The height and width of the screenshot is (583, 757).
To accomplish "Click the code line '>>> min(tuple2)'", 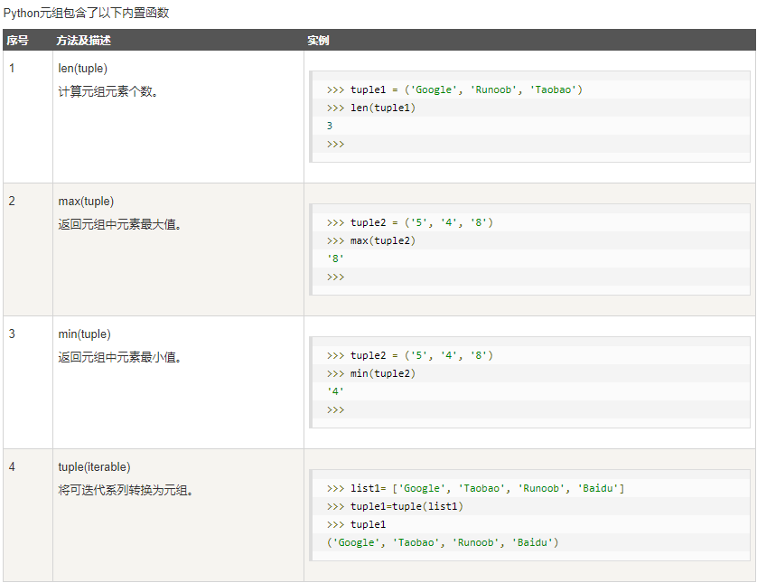I will 370,373.
